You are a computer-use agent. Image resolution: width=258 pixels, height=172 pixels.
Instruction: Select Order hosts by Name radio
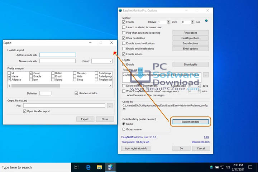pyautogui.click(x=124, y=124)
